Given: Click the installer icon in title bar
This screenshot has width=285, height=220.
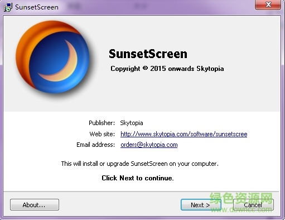Looking at the screenshot, I should [x=8, y=7].
